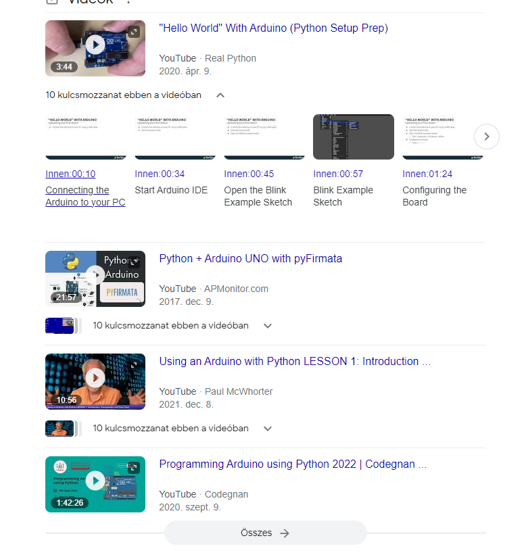Image resolution: width=524 pixels, height=555 pixels.
Task: Expand key moments for pyFirmata video
Action: click(268, 326)
